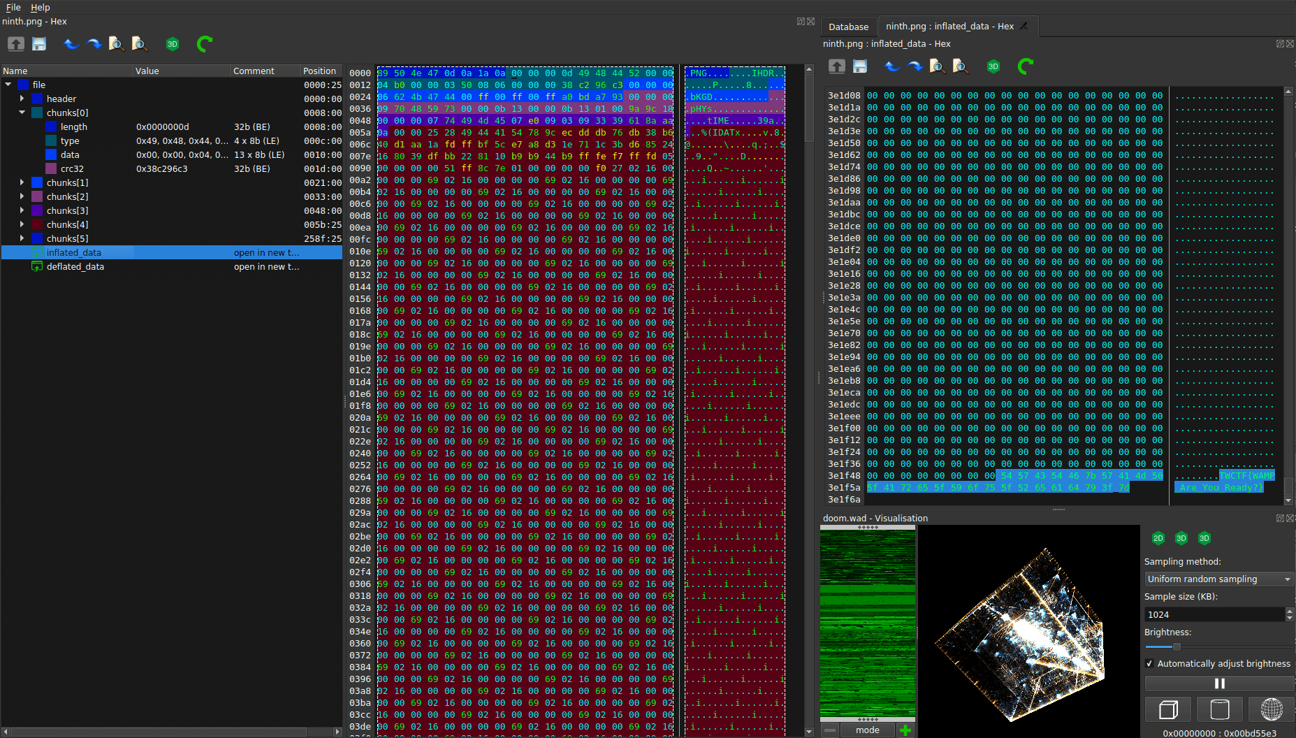Select the cube shape button

(x=1168, y=709)
